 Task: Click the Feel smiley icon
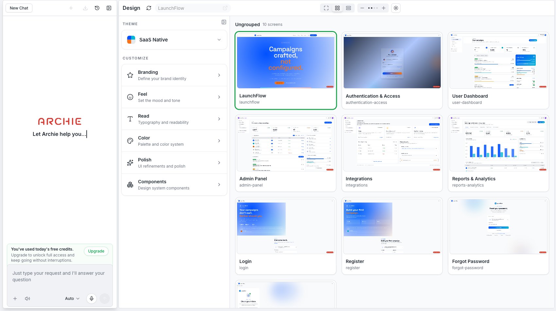[130, 97]
